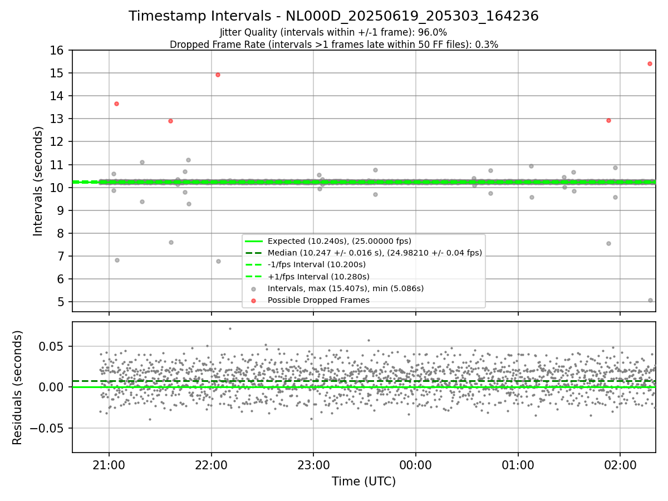Select the red dropped-frame point just after 22:00

[218, 75]
